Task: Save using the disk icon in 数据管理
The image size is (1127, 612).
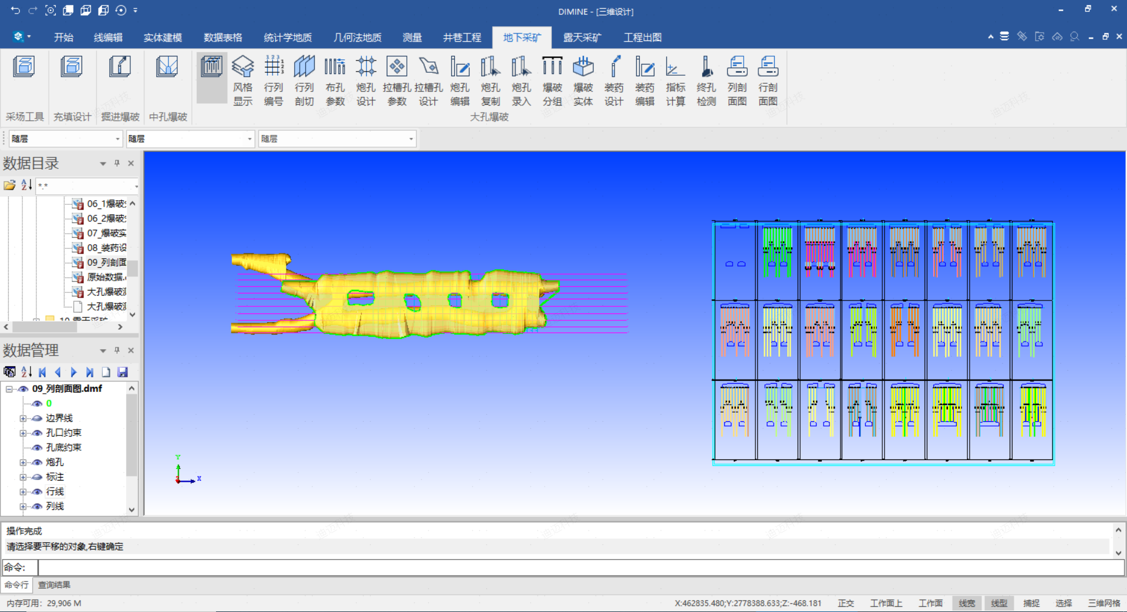Action: [123, 372]
